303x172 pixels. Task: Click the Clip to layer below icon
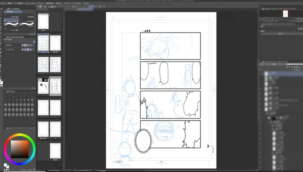click(x=287, y=67)
